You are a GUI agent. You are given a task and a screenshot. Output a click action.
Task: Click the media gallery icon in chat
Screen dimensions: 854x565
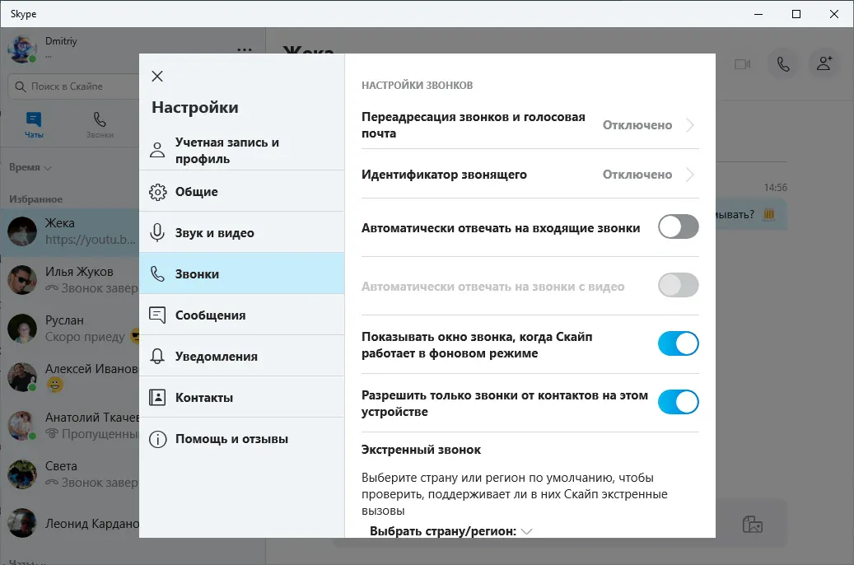click(752, 524)
